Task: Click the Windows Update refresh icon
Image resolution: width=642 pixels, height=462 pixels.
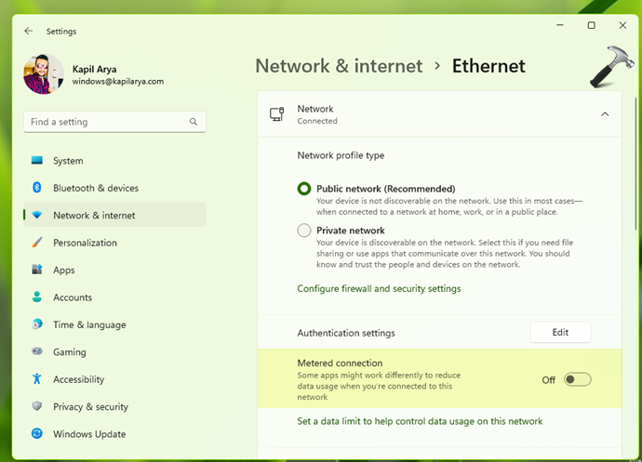Action: tap(37, 434)
